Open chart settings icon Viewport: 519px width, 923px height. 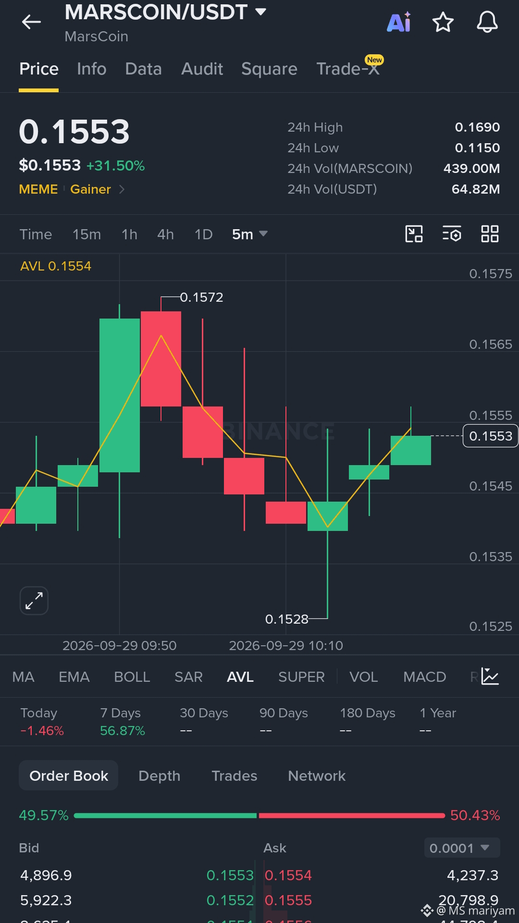(x=452, y=234)
